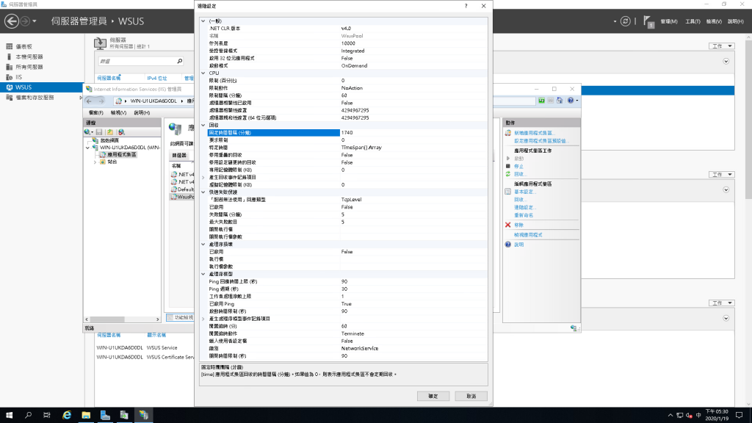
Task: Collapse the WIN-U1UKDA6D0DL server tree node
Action: click(x=88, y=148)
